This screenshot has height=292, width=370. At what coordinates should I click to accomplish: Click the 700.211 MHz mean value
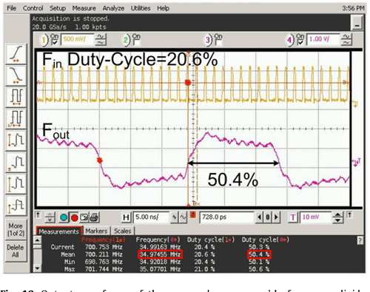point(104,254)
